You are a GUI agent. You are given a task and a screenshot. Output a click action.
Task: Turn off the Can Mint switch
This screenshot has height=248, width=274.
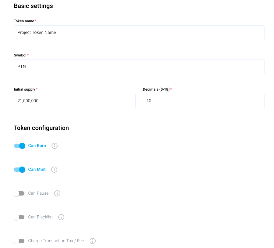pos(20,170)
